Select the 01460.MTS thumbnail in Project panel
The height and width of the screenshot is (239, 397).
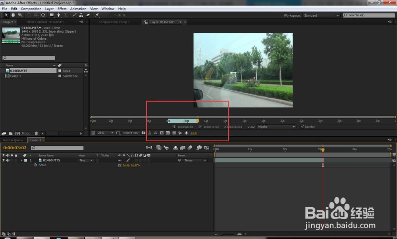tap(10, 34)
